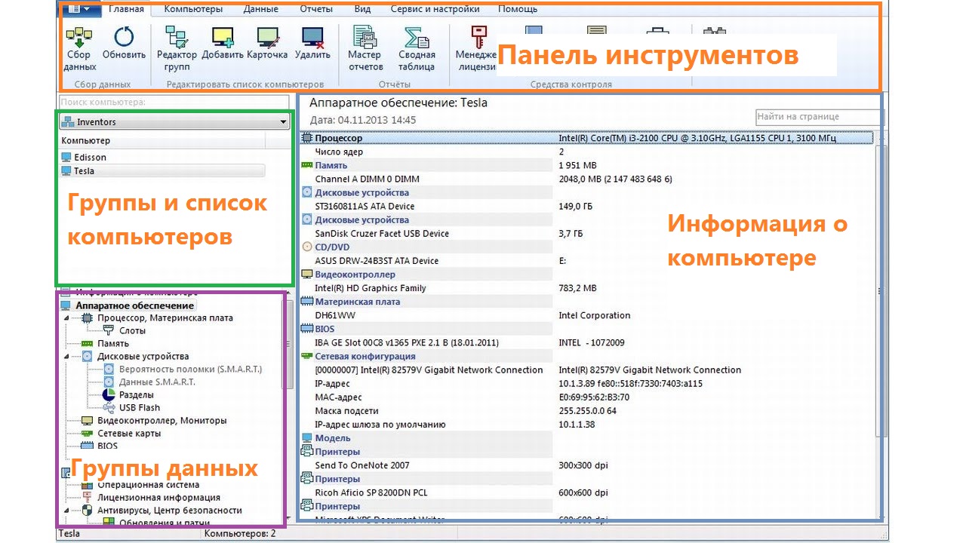Screen dimensions: 966x543
Task: Select the Tesla computer in the list
Action: click(x=162, y=171)
